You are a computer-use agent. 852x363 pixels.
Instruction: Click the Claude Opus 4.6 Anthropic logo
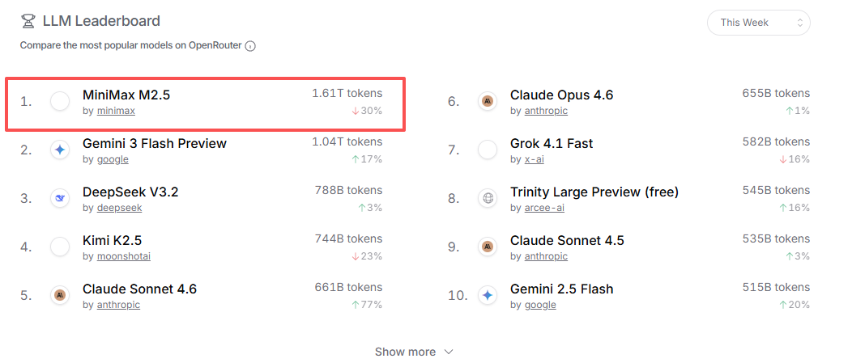click(x=488, y=101)
